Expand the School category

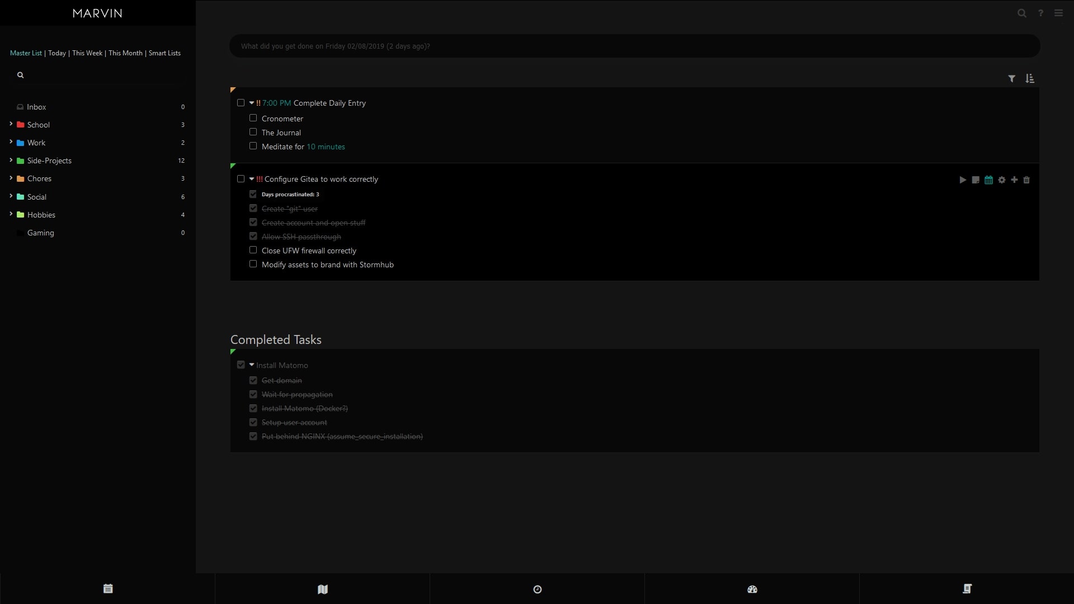[11, 124]
